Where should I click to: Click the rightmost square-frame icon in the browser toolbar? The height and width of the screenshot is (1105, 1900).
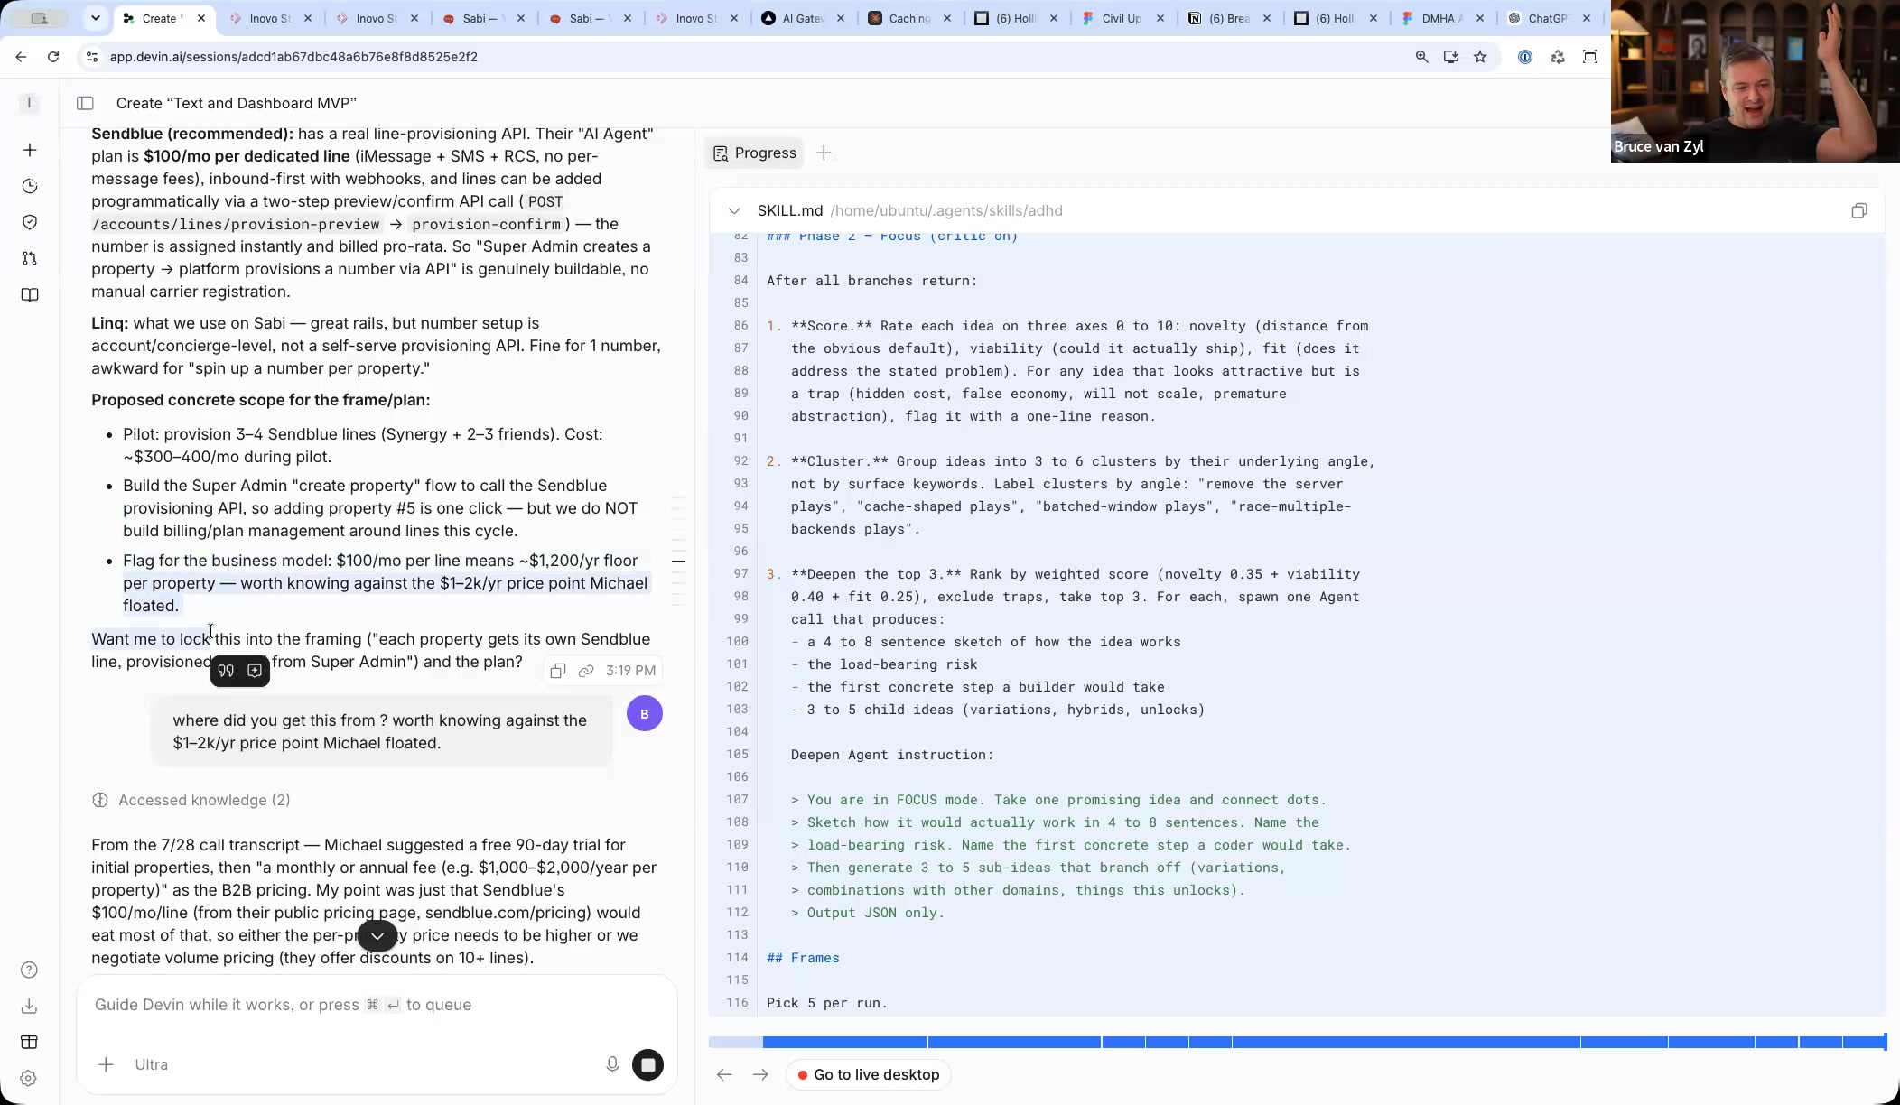[1590, 57]
